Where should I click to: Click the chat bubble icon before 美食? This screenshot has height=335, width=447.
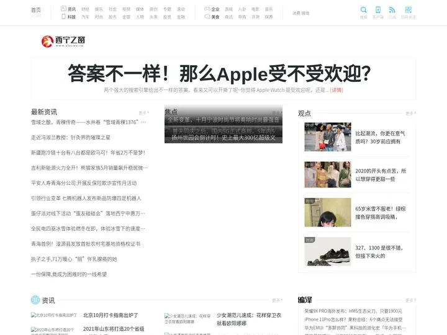pos(207,17)
